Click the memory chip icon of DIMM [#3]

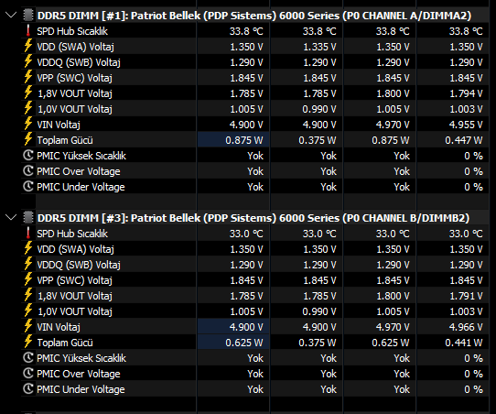[x=28, y=218]
